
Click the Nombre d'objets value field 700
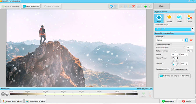(189, 47)
